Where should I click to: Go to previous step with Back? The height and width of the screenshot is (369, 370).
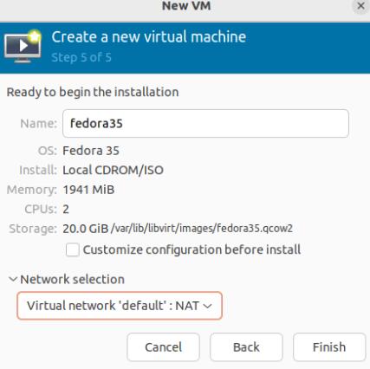tap(246, 347)
